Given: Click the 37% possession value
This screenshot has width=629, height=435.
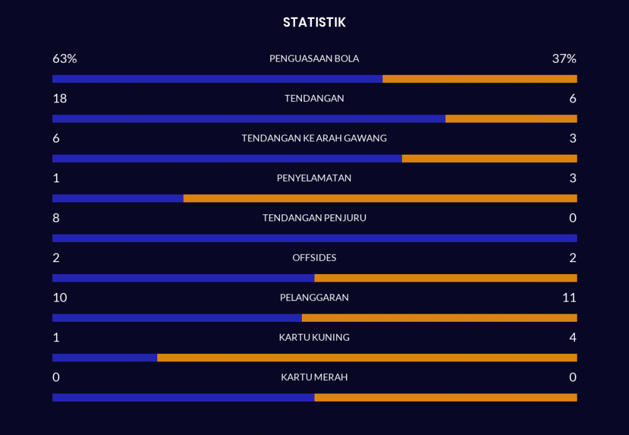Looking at the screenshot, I should pyautogui.click(x=564, y=58).
